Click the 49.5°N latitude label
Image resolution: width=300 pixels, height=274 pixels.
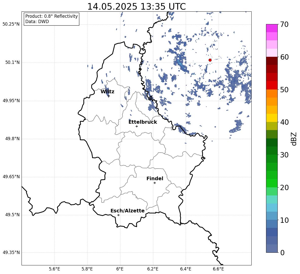(x=12, y=215)
